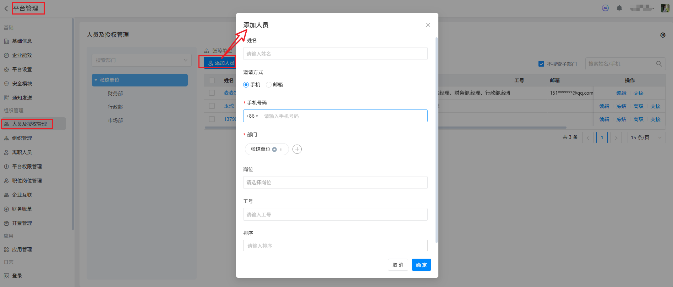Close the 添加人员 dialog
Image resolution: width=673 pixels, height=287 pixels.
pos(428,25)
